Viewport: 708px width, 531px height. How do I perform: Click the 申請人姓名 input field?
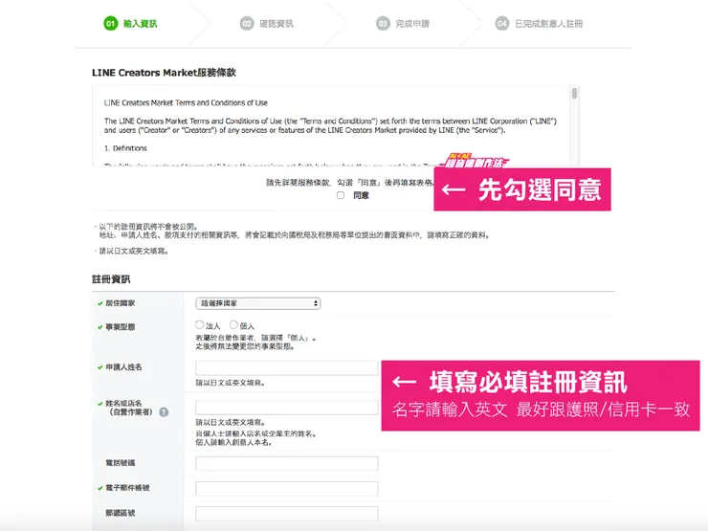pyautogui.click(x=287, y=367)
